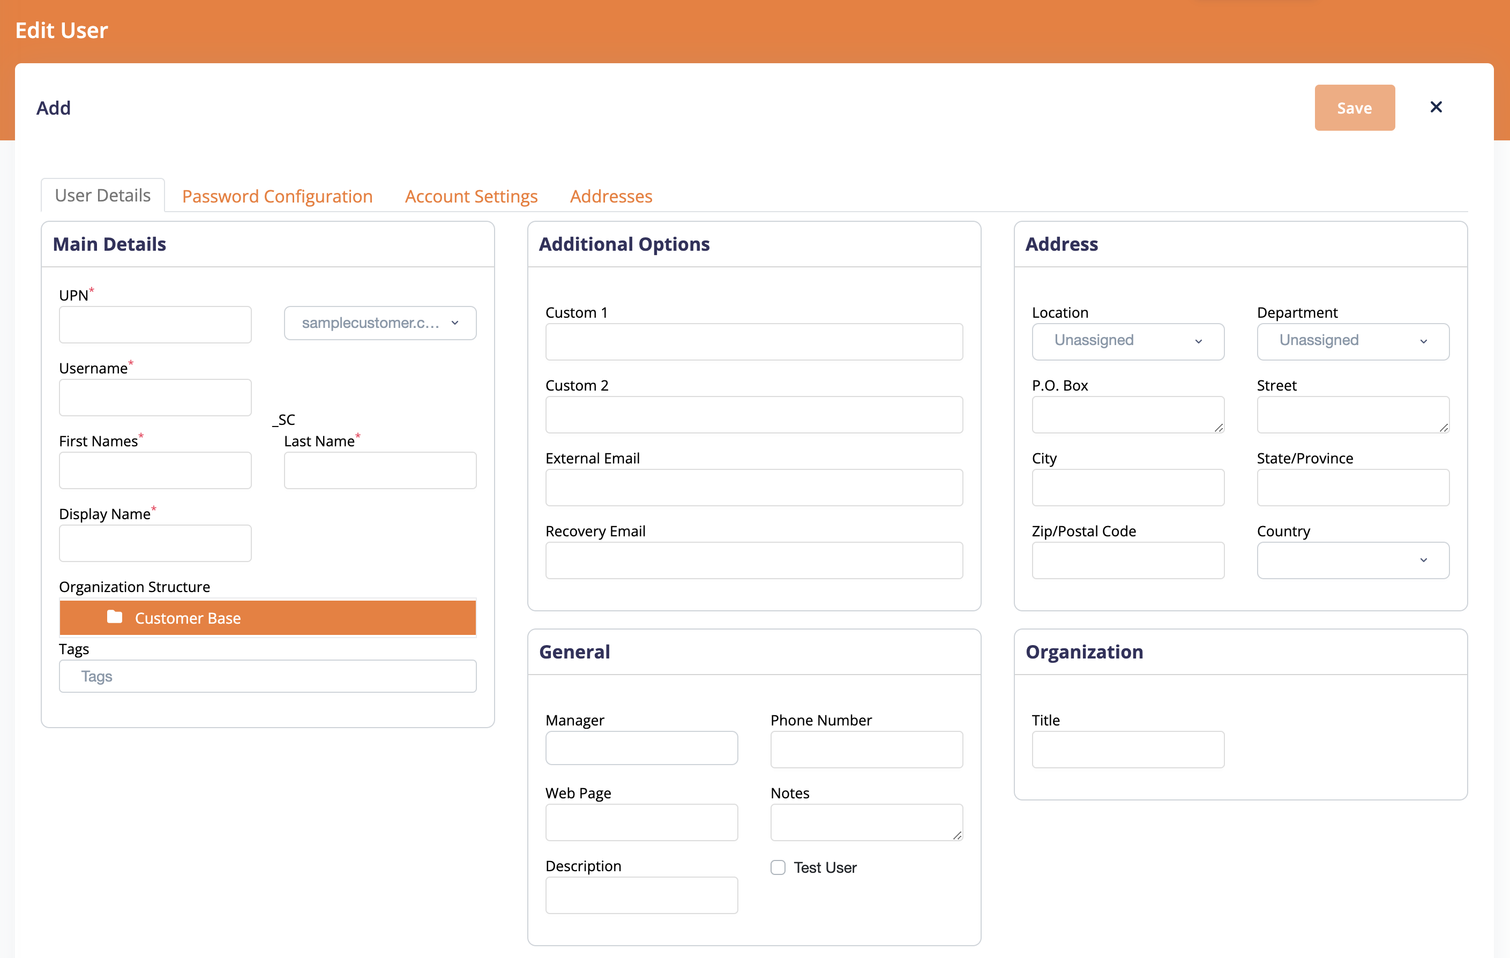1510x958 pixels.
Task: Switch to Password Configuration tab
Action: tap(278, 196)
